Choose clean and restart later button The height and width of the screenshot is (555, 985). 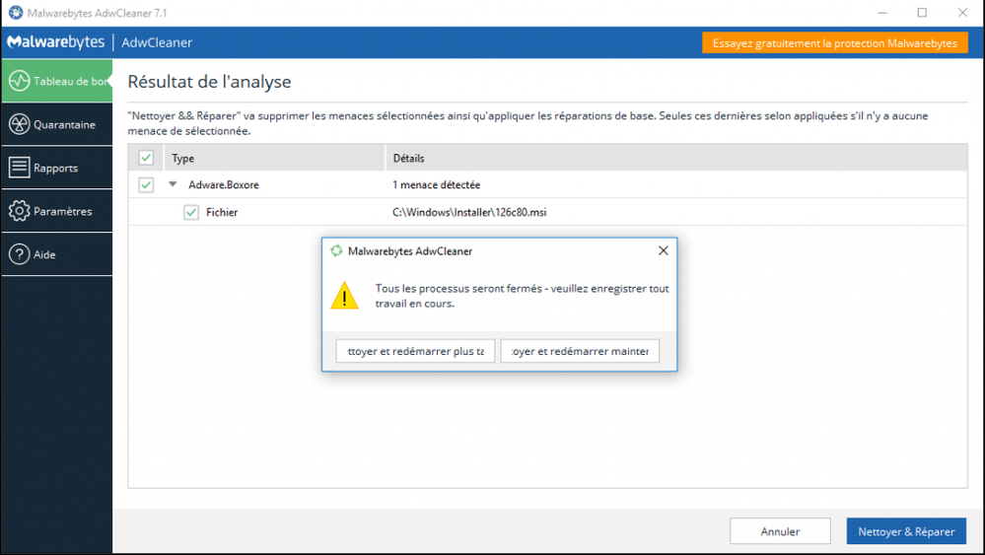tap(415, 351)
